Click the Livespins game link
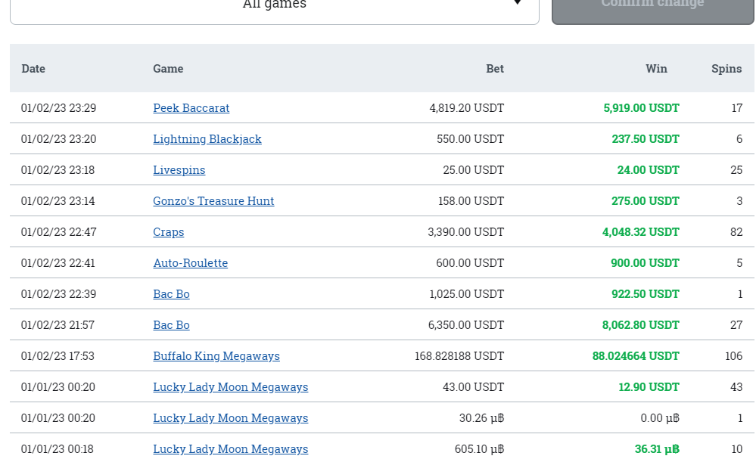Viewport: 756px width, 459px height. [179, 170]
